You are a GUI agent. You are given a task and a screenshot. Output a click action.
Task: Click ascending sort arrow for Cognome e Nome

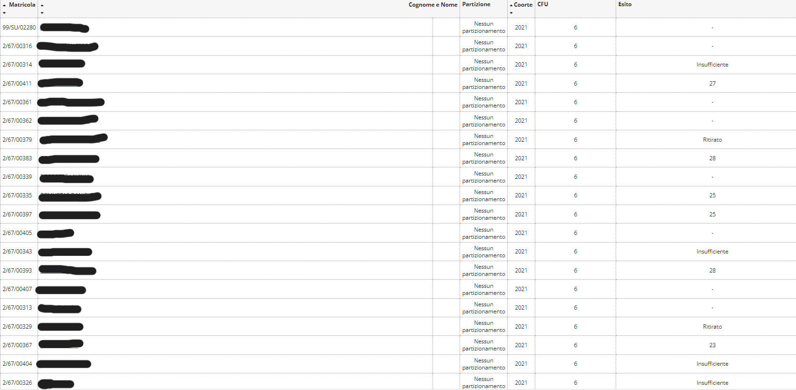(x=42, y=5)
